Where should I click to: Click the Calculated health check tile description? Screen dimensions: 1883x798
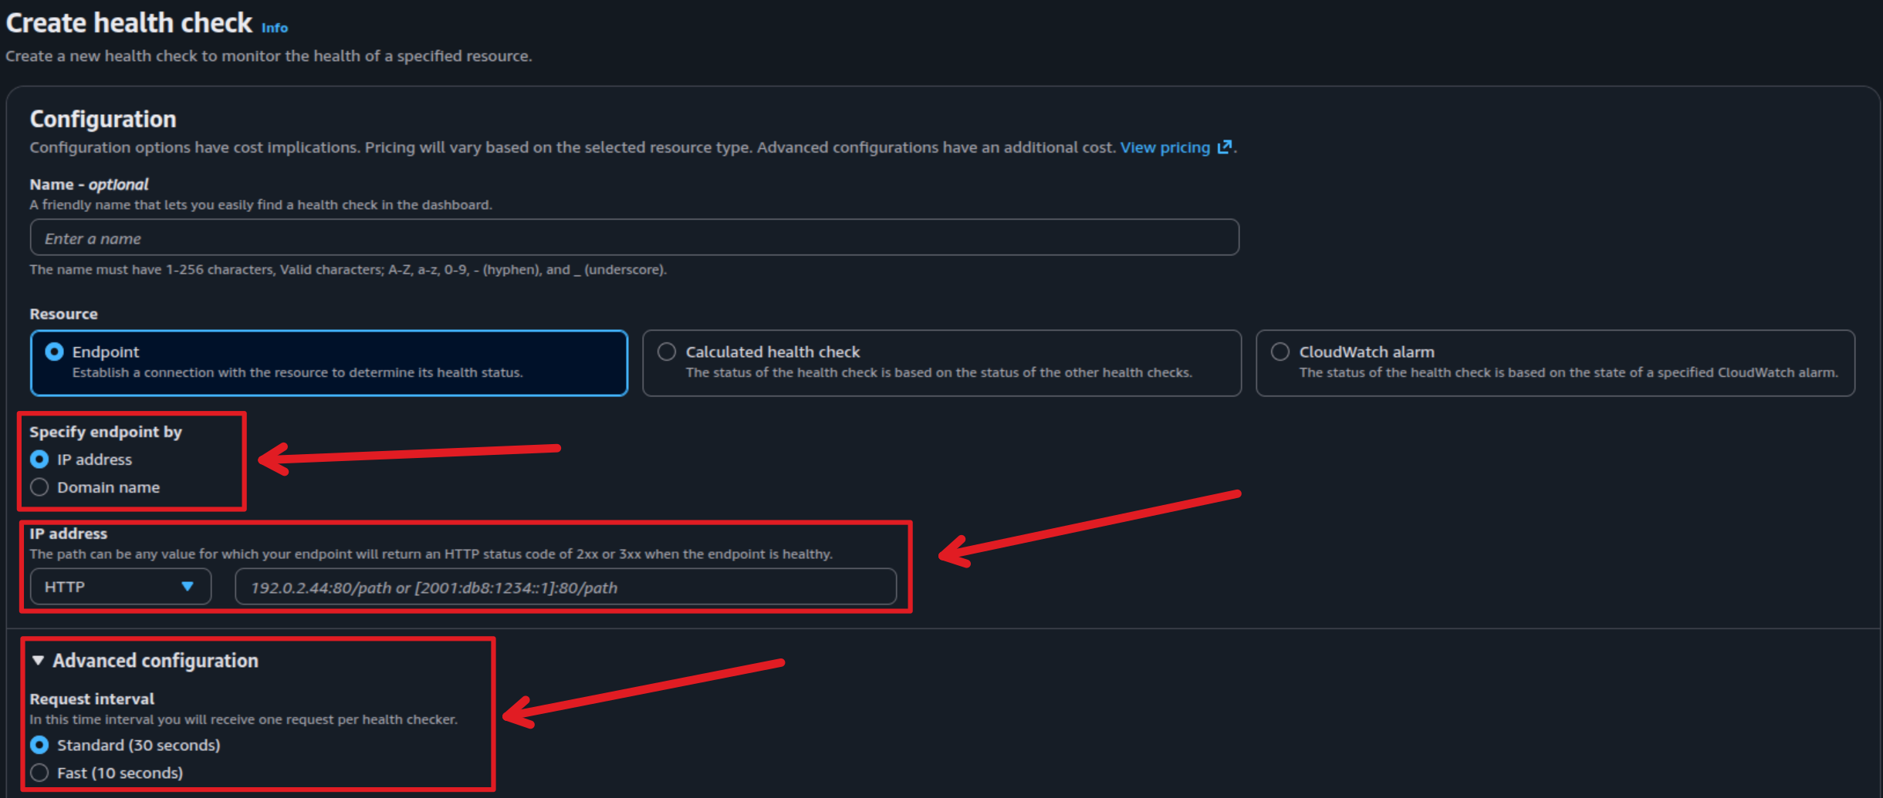coord(938,373)
